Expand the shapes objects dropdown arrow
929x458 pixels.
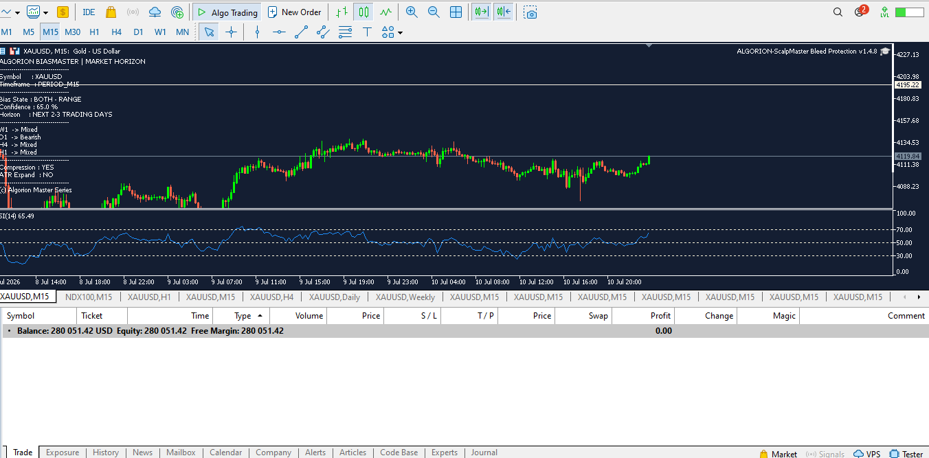tap(400, 32)
